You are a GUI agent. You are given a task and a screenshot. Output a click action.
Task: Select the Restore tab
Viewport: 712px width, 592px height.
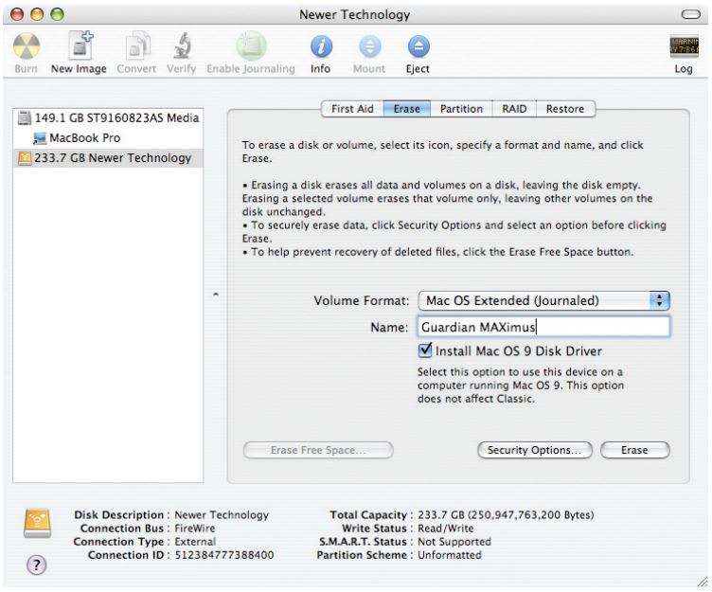565,109
